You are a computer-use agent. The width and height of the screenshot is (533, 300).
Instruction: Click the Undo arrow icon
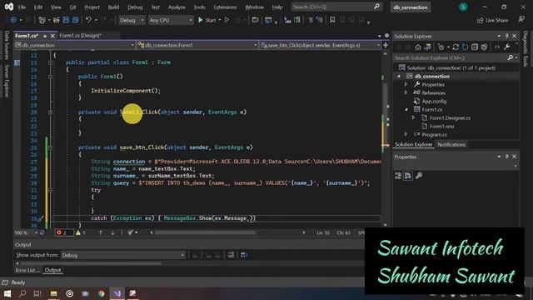88,20
